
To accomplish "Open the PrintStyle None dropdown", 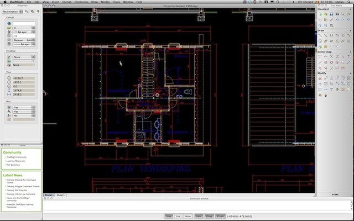I will [24, 57].
